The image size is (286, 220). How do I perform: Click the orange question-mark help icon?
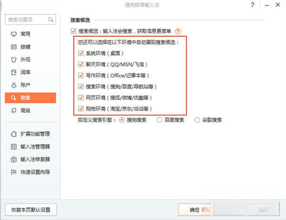178,31
